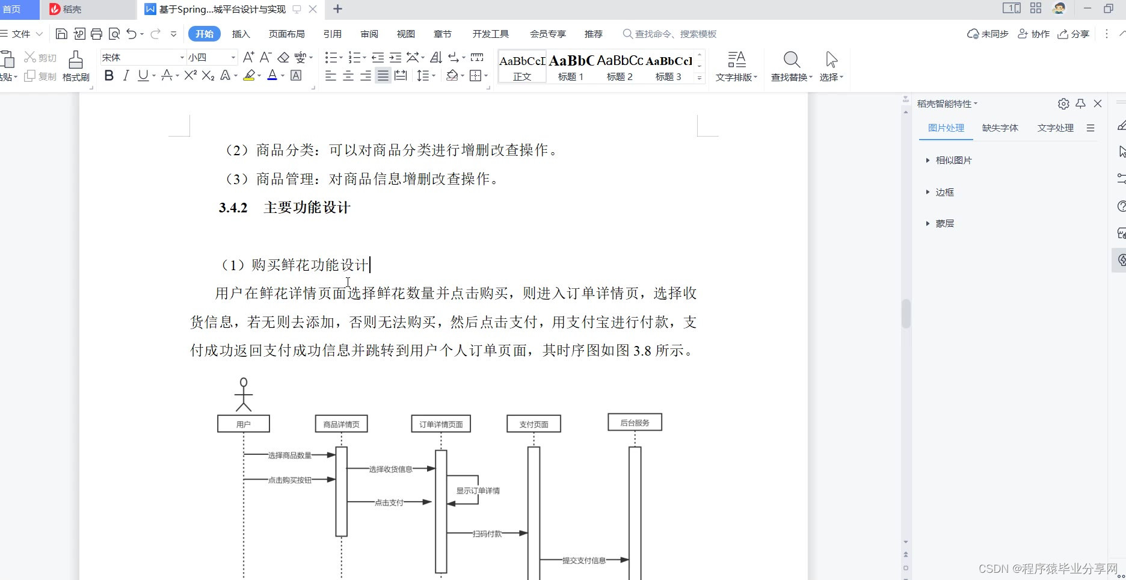Increase font size with A+ icon

tap(248, 57)
